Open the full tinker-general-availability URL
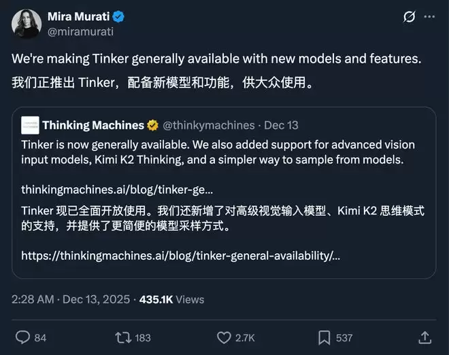449x355 pixels. tap(180, 256)
